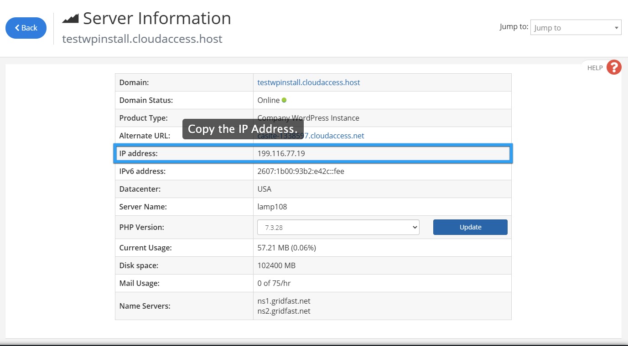Screen dimensions: 628x346
Task: Click the Mail Usage value 0 of 75/hr
Action: click(274, 283)
